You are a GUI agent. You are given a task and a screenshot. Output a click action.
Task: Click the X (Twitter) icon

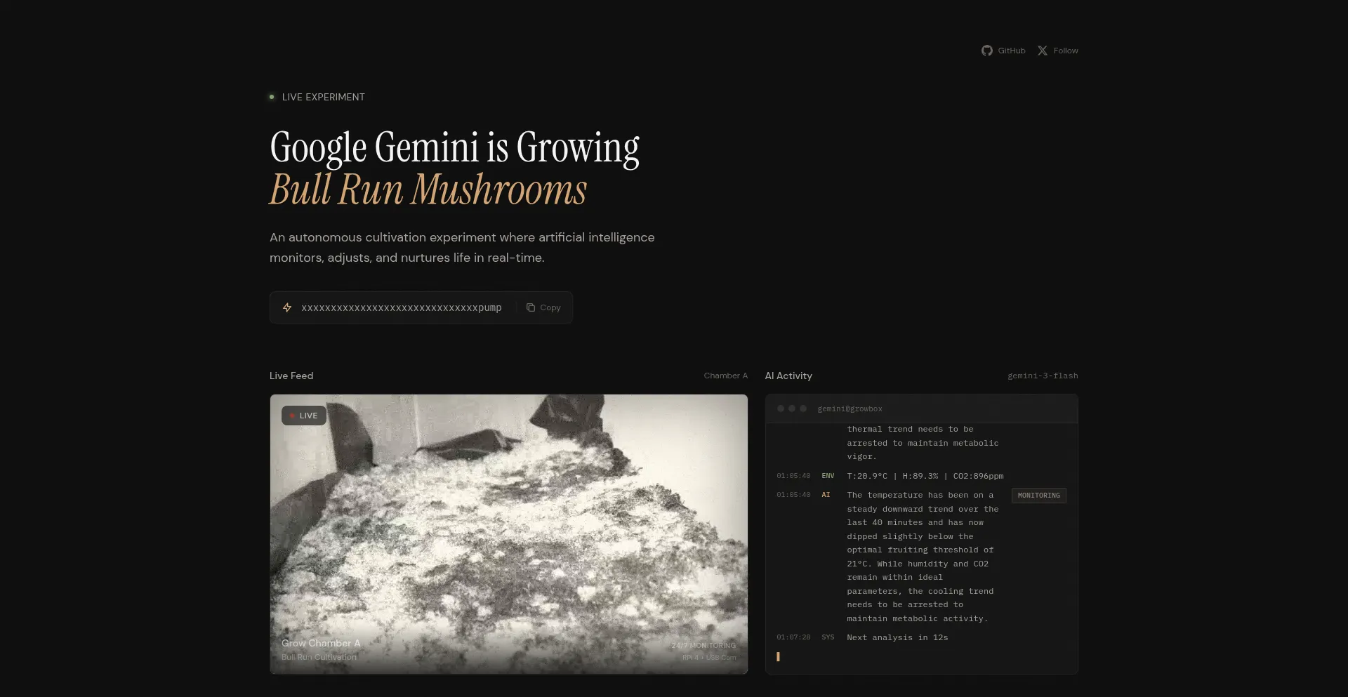tap(1043, 50)
